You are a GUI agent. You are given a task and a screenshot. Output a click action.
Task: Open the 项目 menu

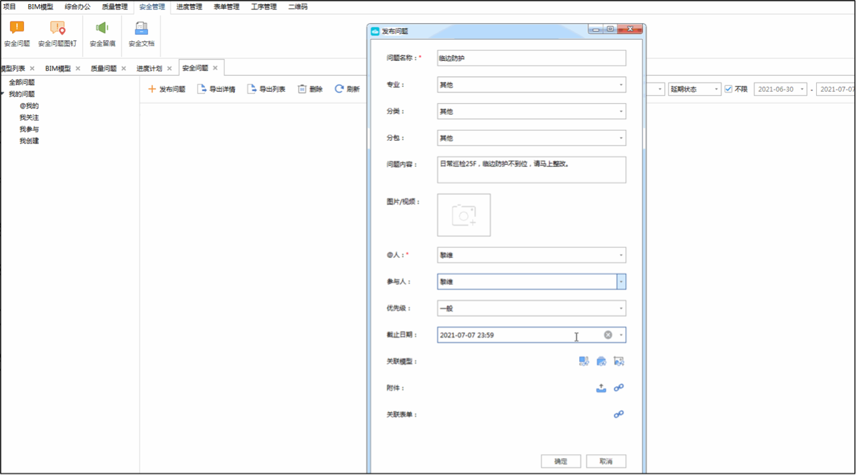click(x=9, y=7)
